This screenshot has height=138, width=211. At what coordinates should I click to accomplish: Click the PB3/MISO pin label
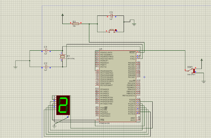[131, 87]
